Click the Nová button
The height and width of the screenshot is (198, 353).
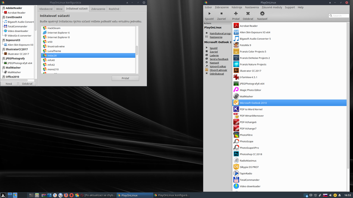click(9, 84)
